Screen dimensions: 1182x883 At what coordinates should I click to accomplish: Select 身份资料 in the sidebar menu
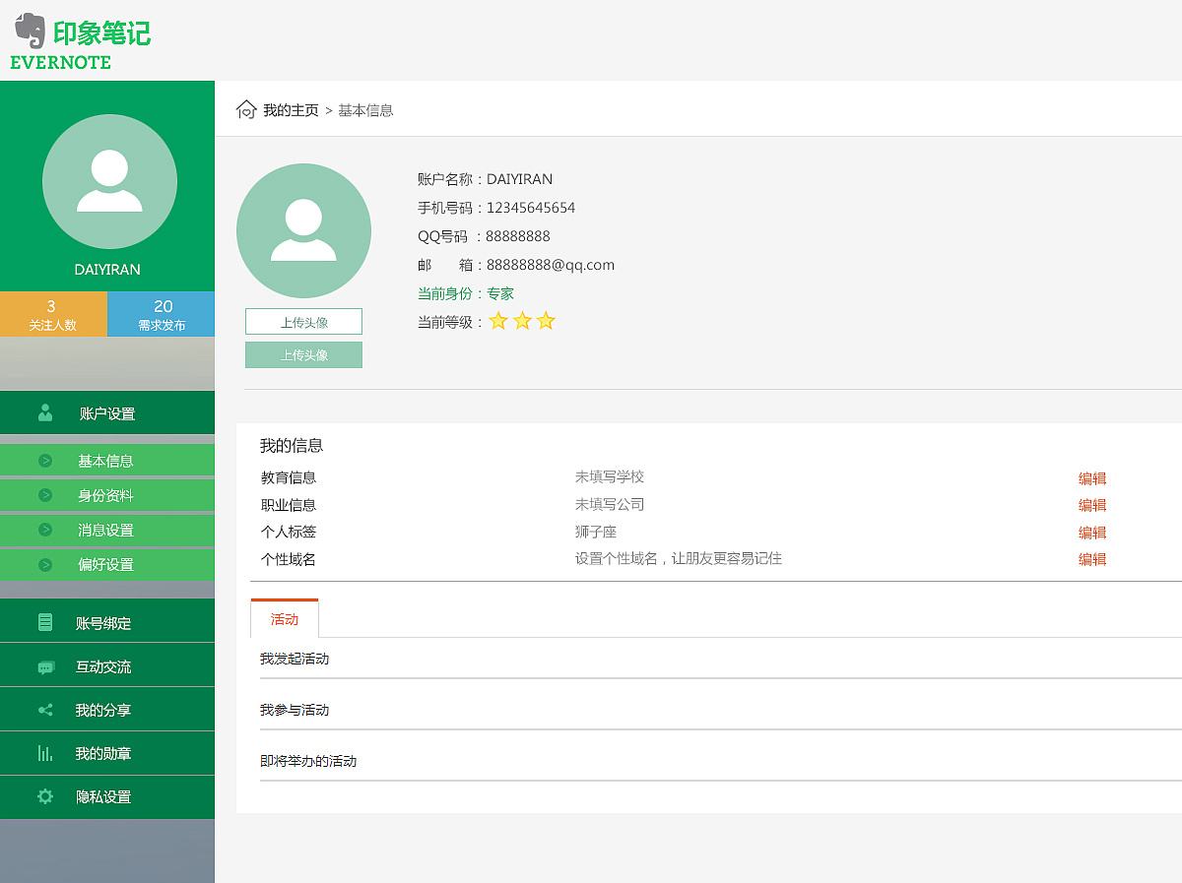tap(108, 495)
